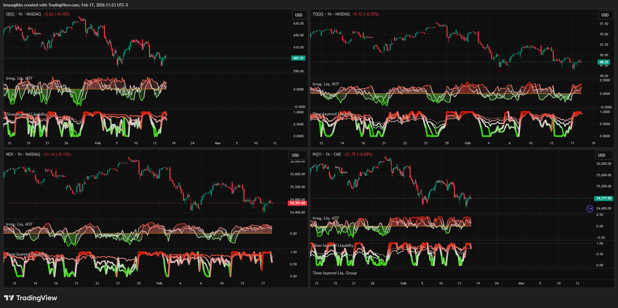Screen dimensions: 618x308
Task: Click Irreg. Liq. MTF label in NDX pane
Action: tap(19, 224)
